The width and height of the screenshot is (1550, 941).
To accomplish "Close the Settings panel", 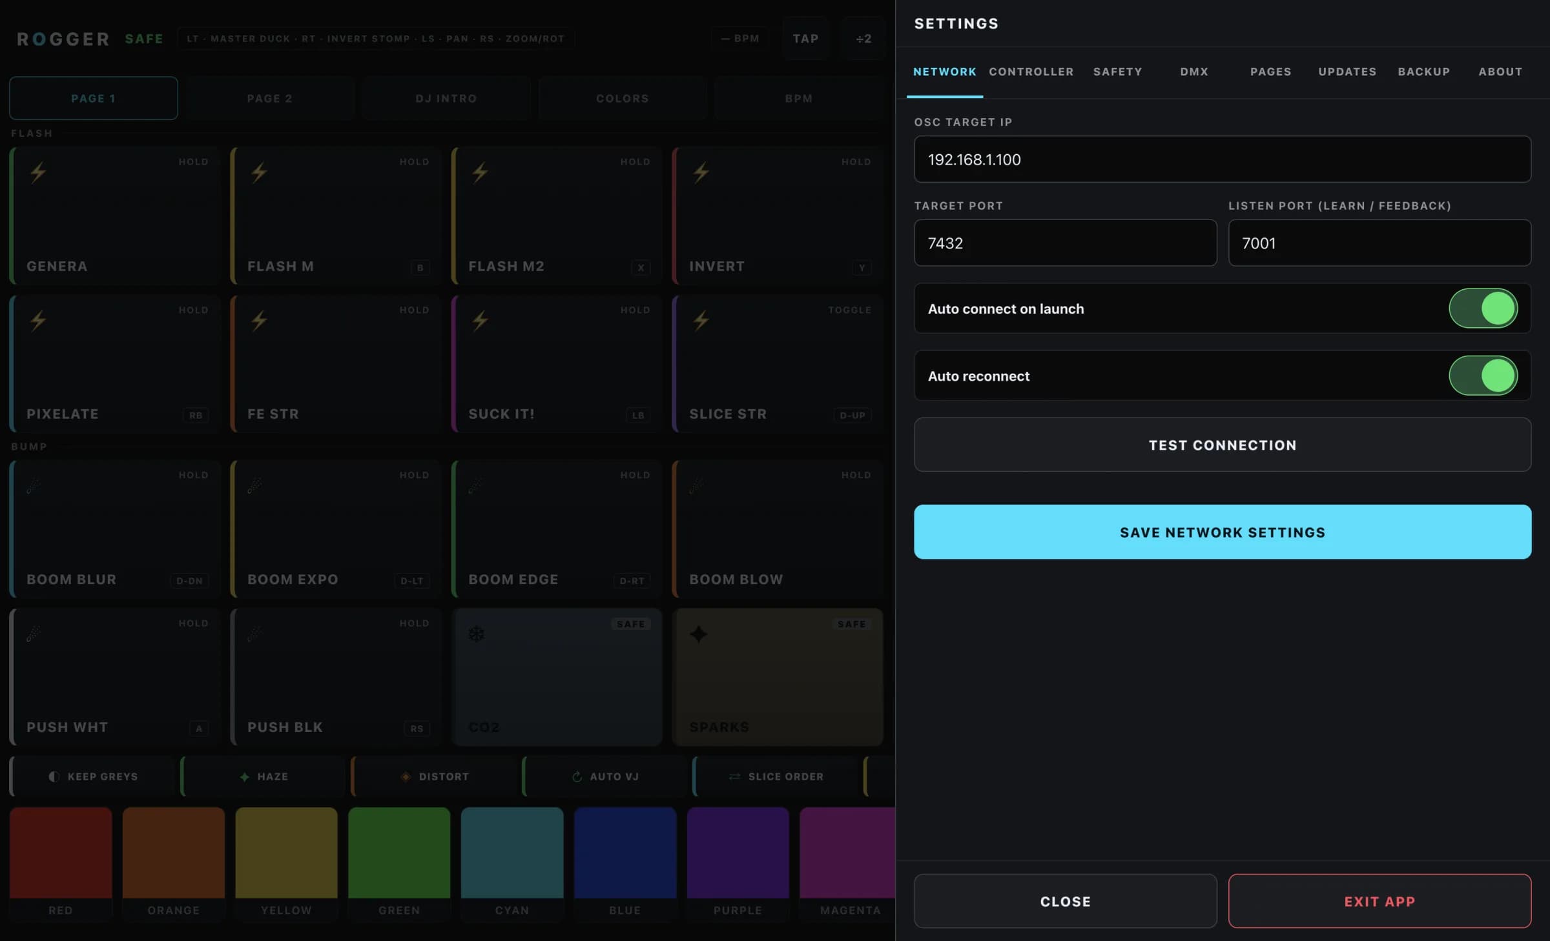I will pos(1065,901).
